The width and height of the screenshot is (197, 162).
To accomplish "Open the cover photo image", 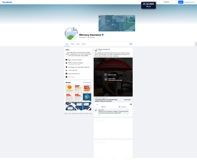I will coord(117,23).
